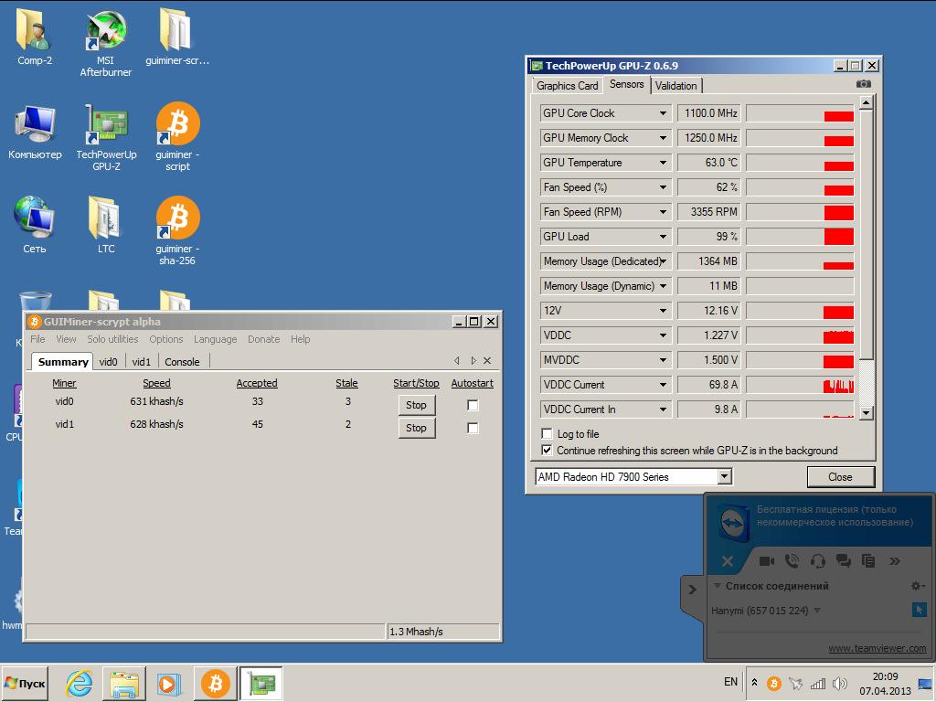Open the Solo utilities menu

112,339
